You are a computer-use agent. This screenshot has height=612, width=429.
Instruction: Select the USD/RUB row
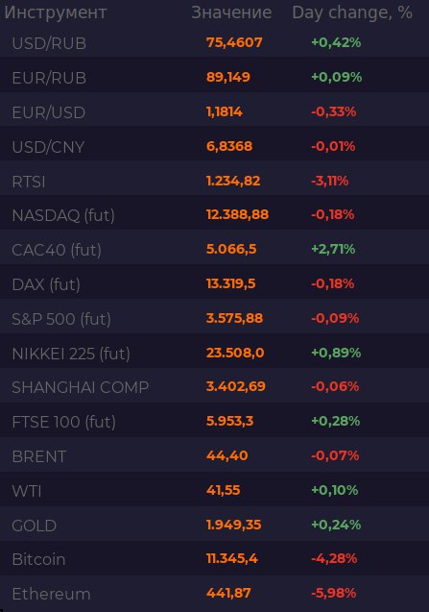215,42
